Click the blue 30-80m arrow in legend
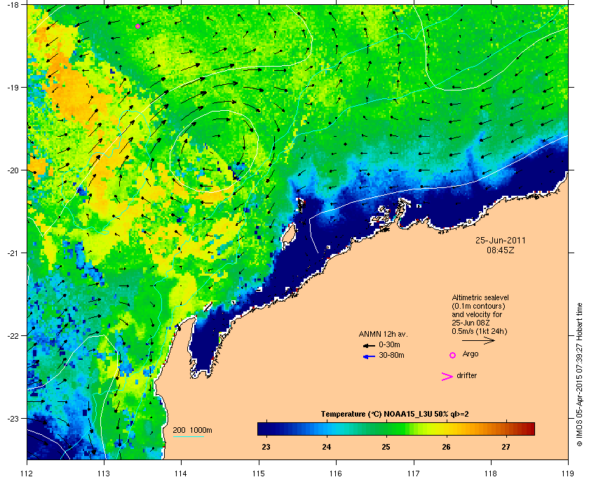The height and width of the screenshot is (477, 589). pos(369,356)
